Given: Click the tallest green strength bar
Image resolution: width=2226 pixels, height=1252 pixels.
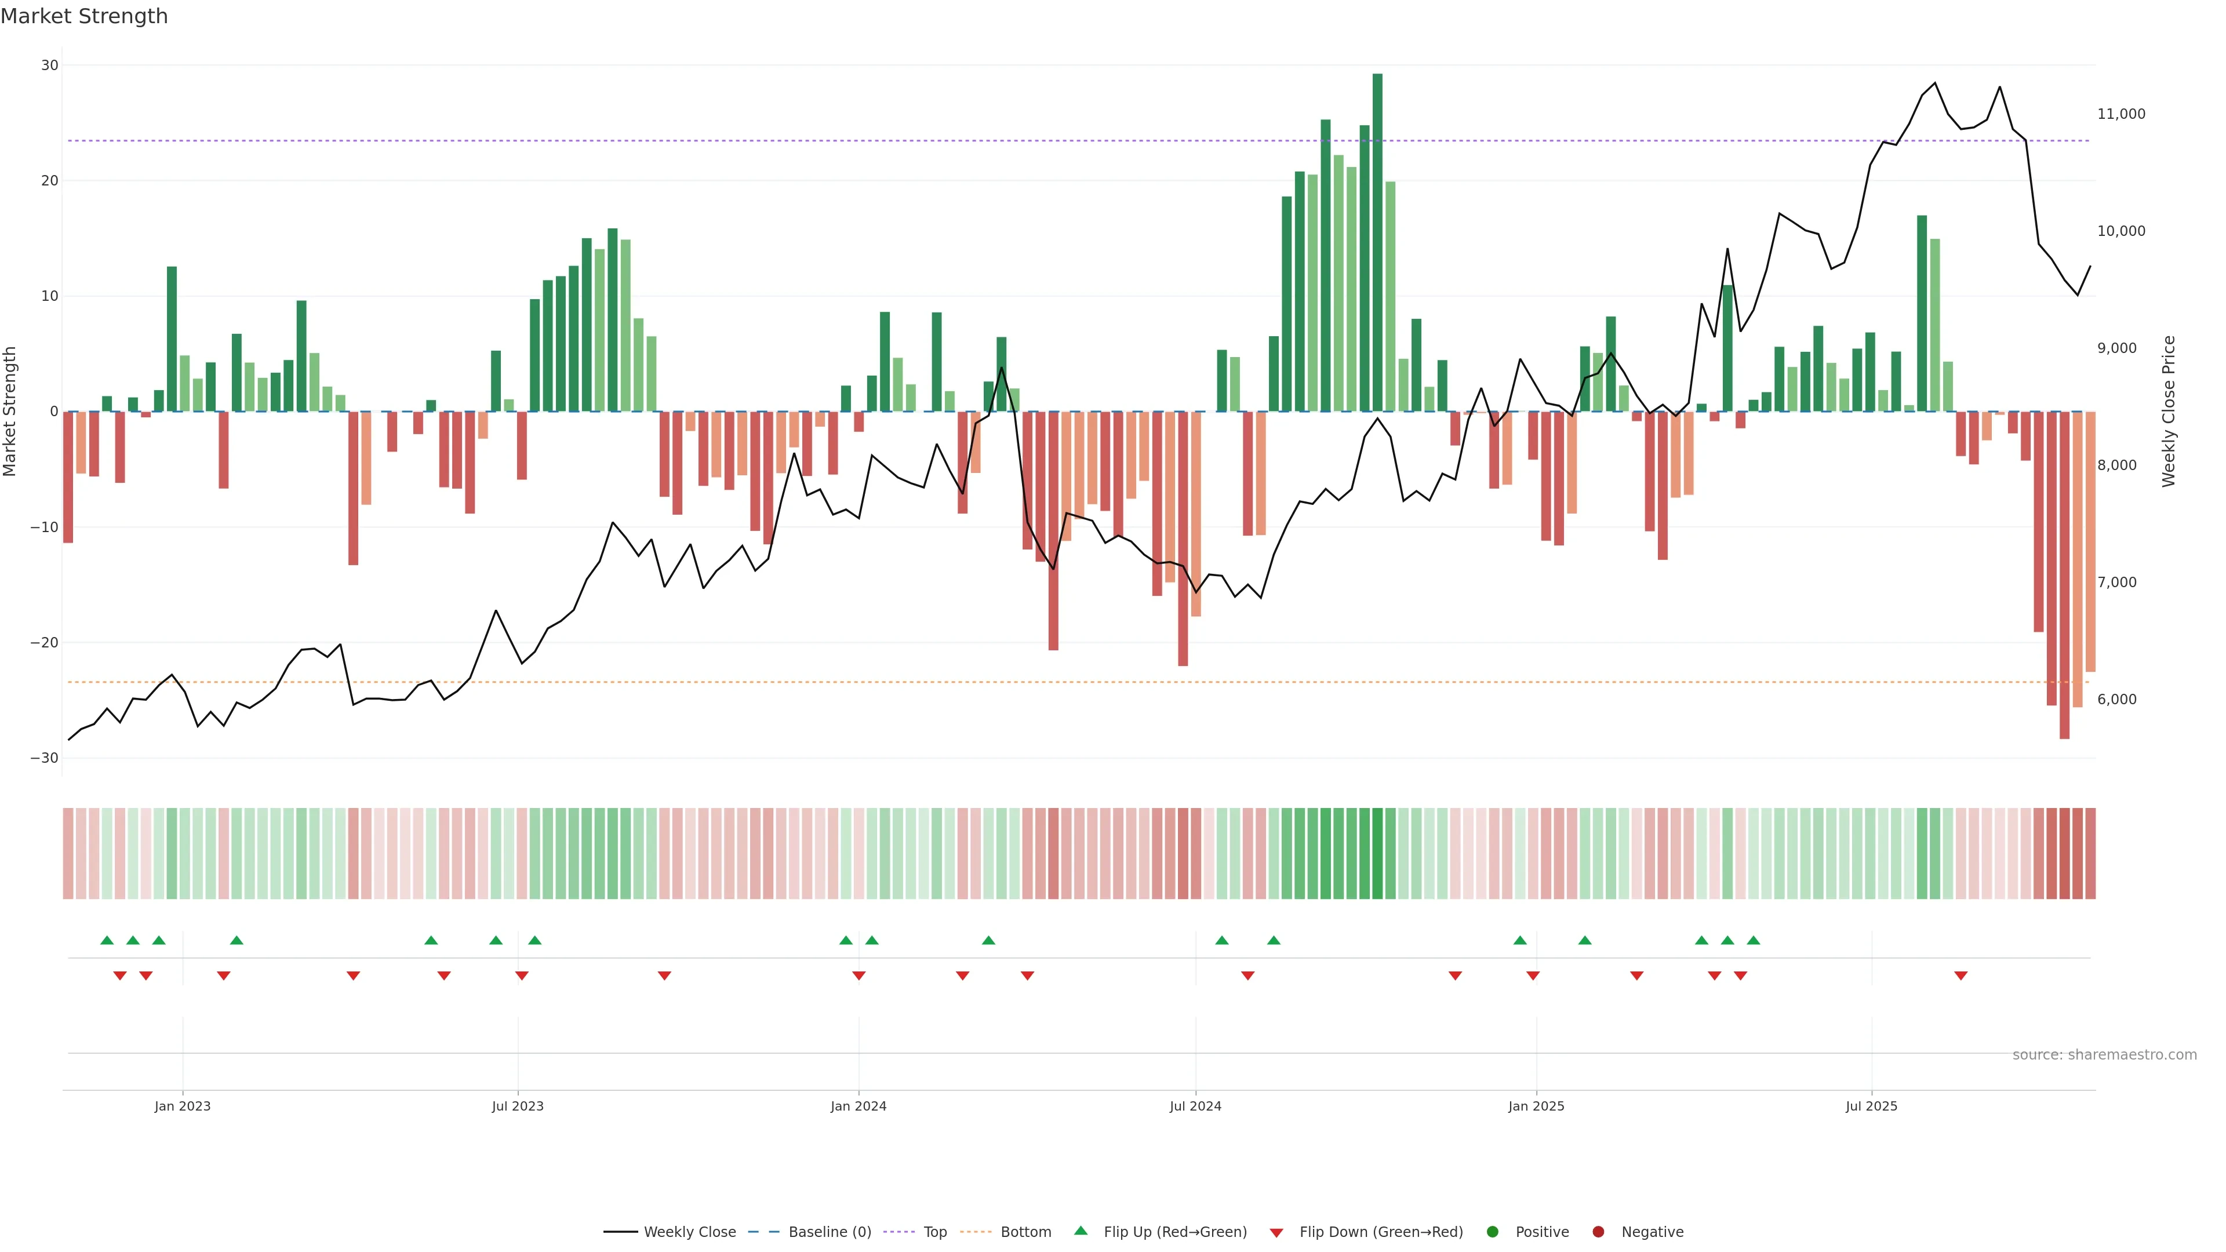Looking at the screenshot, I should (x=1377, y=242).
